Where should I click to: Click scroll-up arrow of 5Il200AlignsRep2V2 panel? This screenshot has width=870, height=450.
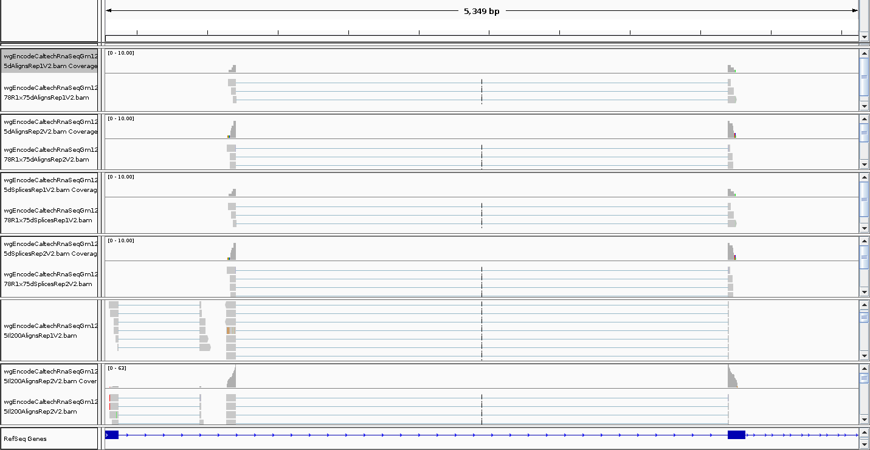[x=864, y=369]
